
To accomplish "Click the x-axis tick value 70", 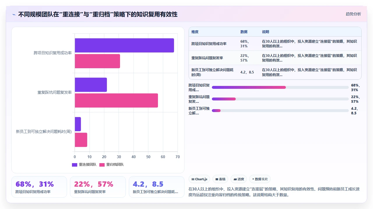I will 178,157.
